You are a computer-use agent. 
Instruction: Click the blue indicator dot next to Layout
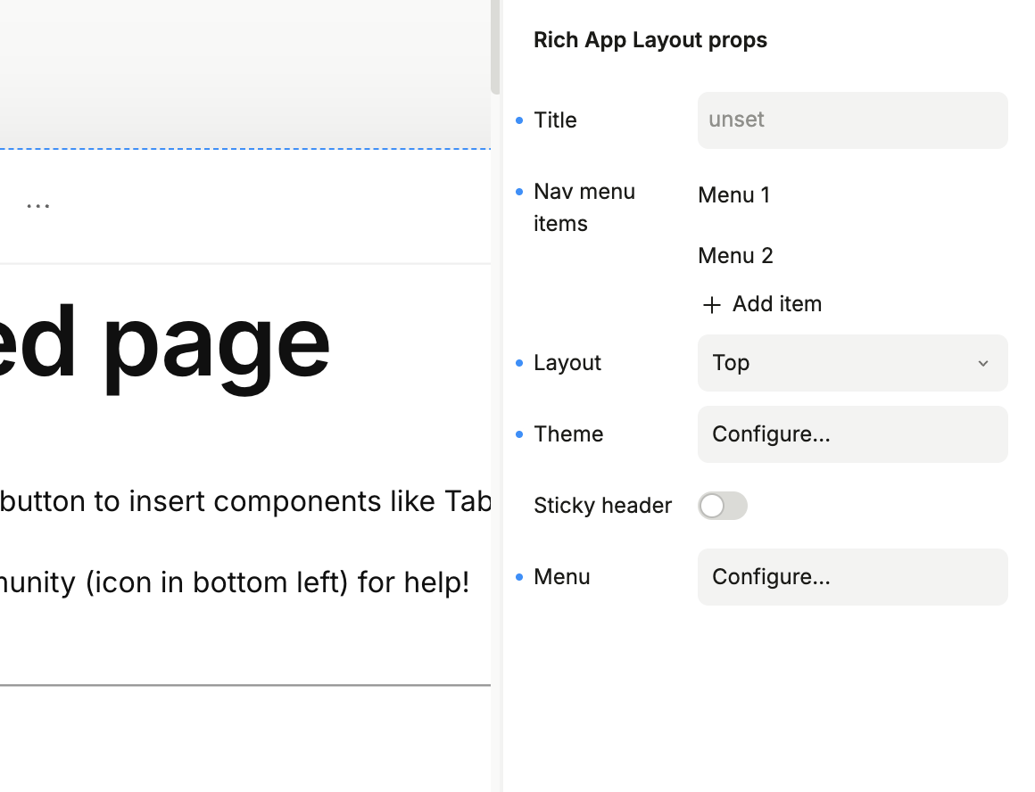519,363
